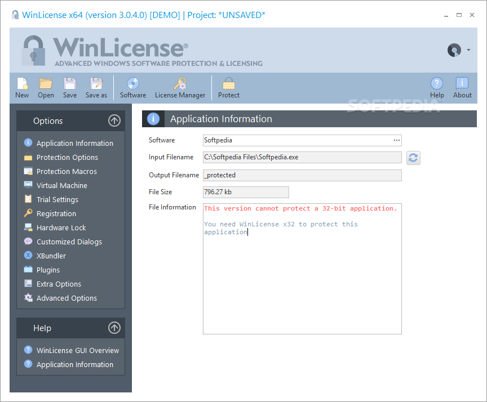Open Protection Options

(x=67, y=157)
